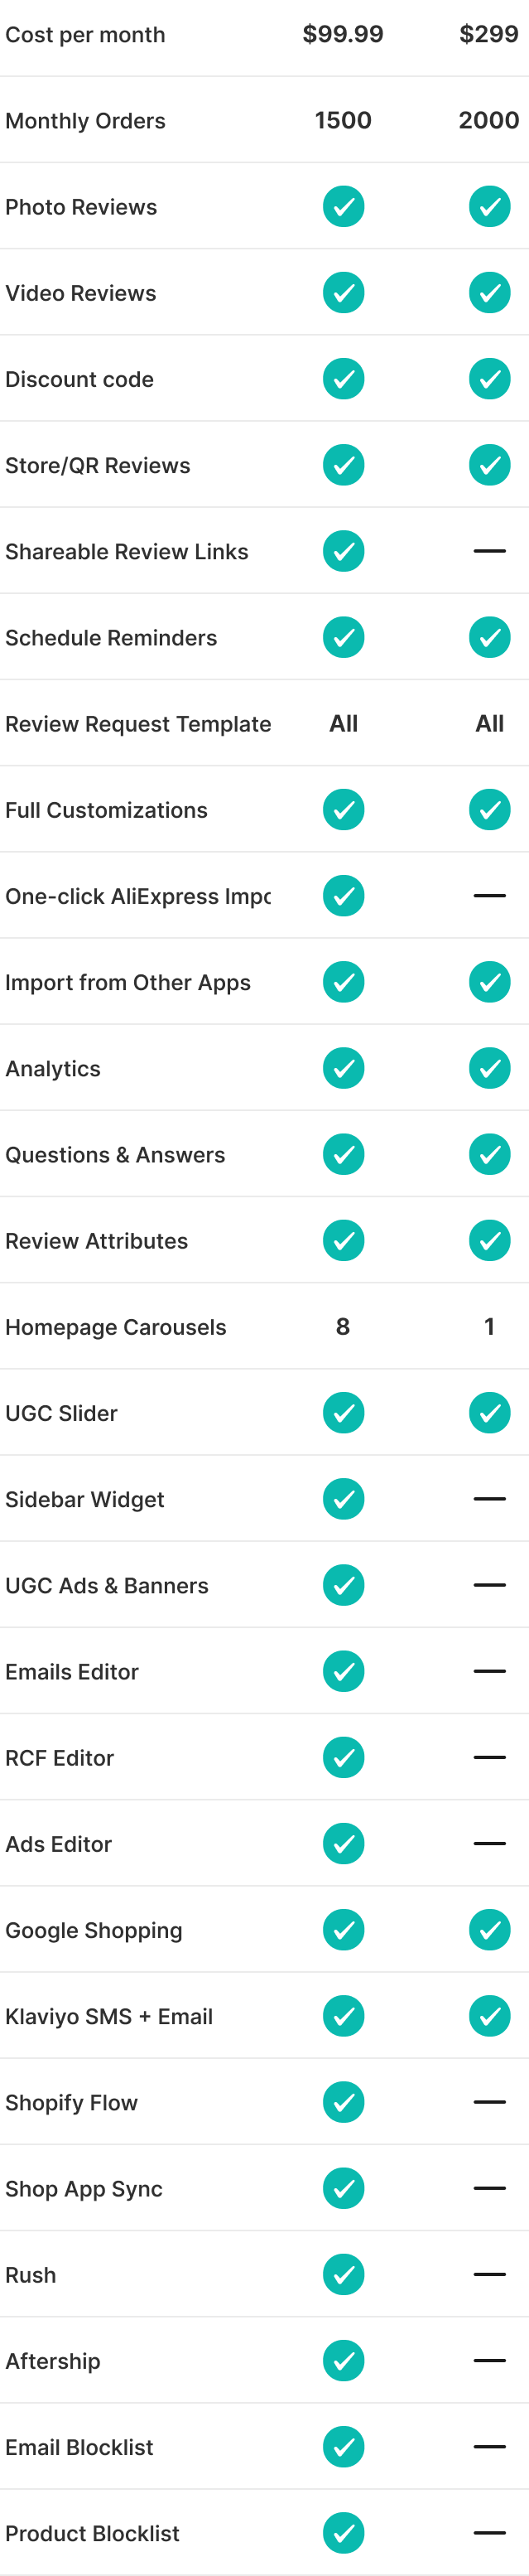Screen dimensions: 529x2576
Task: Click Google Shopping checkmark in $299 column
Action: pyautogui.click(x=489, y=1930)
